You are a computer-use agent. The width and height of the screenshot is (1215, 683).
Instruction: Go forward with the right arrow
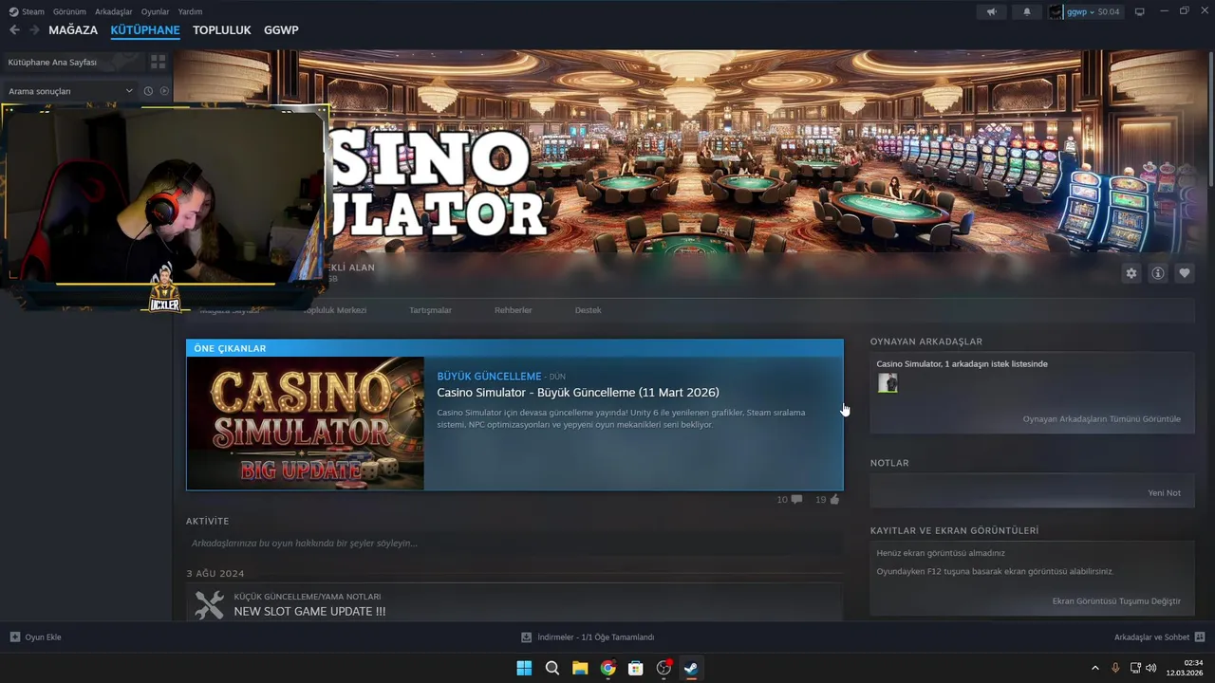(x=34, y=30)
